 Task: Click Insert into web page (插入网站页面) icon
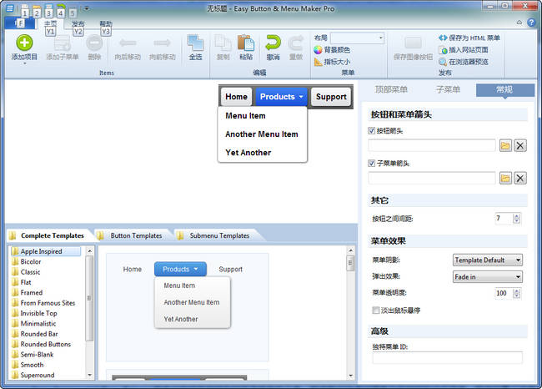[x=443, y=50]
